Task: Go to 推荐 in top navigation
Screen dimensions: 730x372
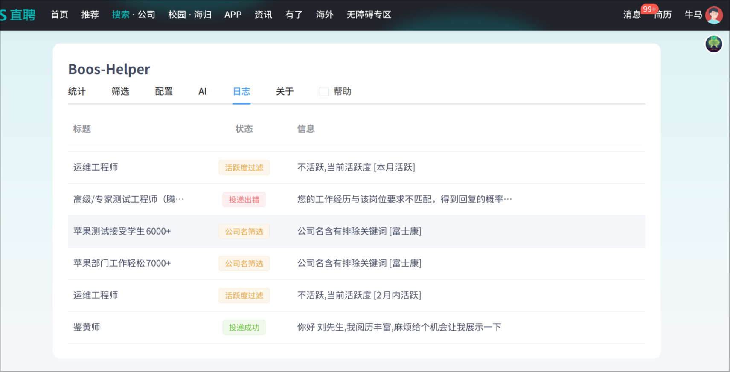Action: (90, 15)
